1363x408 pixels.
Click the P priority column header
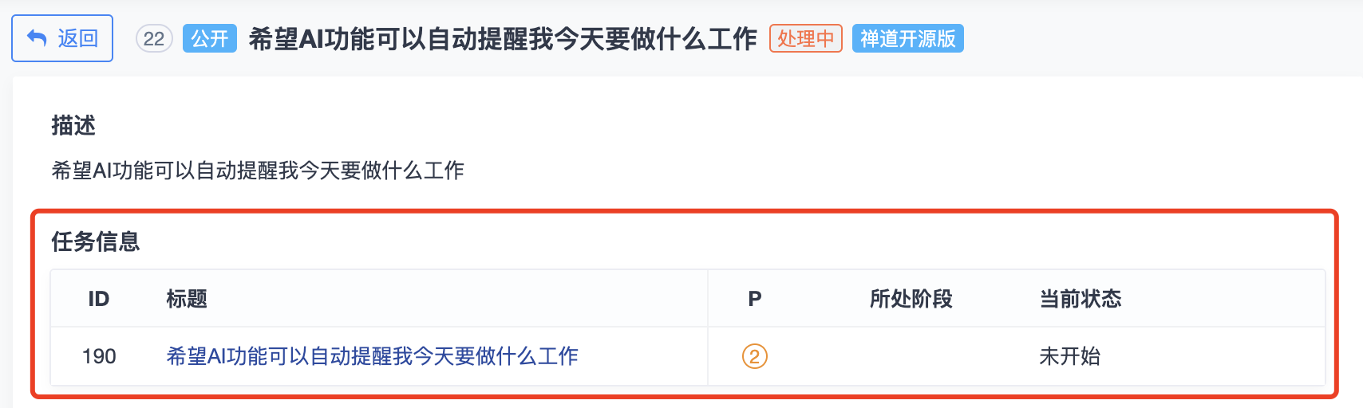[754, 299]
